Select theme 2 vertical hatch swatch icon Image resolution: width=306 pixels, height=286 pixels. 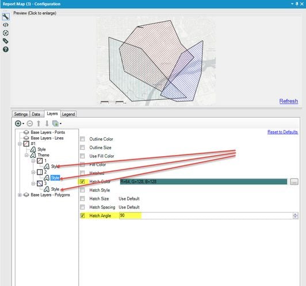40,172
